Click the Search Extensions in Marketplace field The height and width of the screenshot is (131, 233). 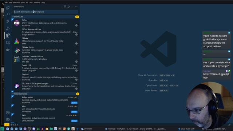pyautogui.click(x=46, y=12)
